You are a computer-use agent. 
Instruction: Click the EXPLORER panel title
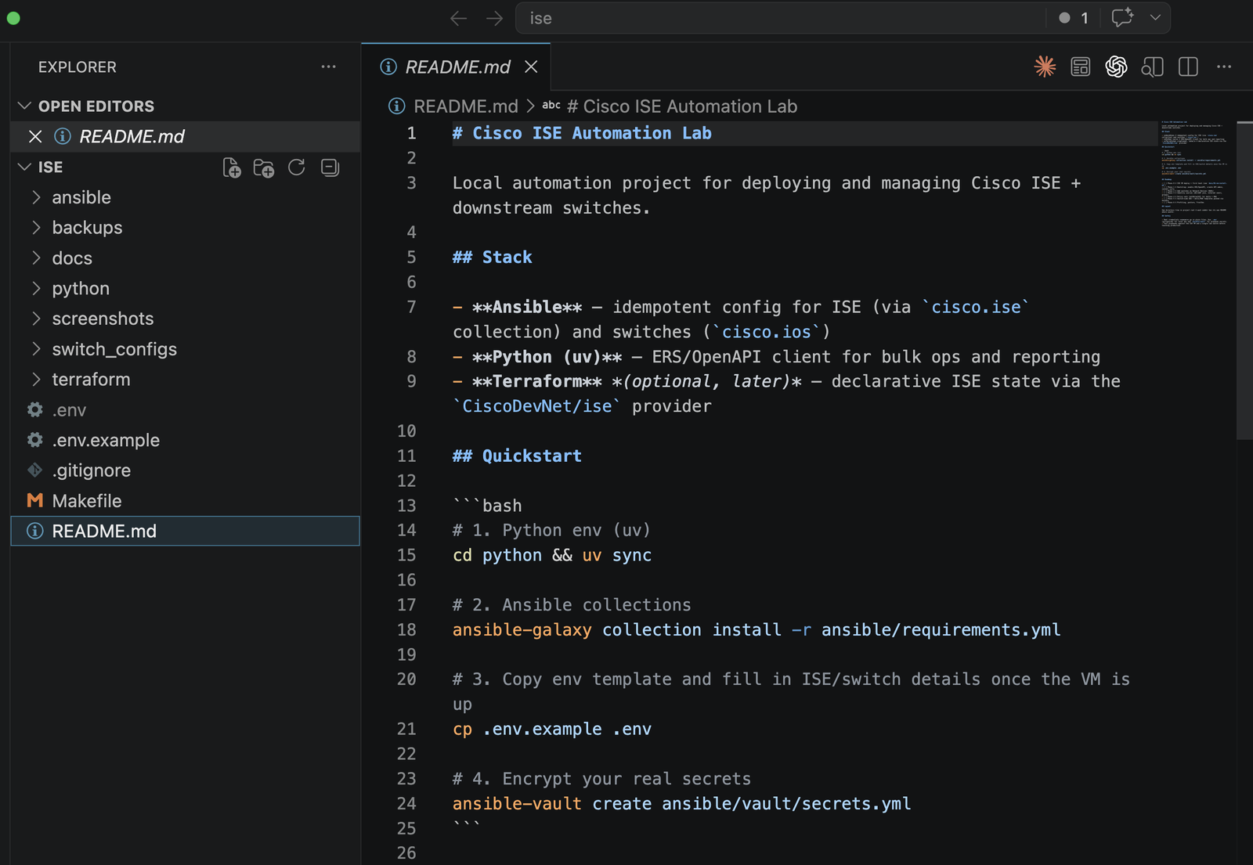tap(78, 67)
